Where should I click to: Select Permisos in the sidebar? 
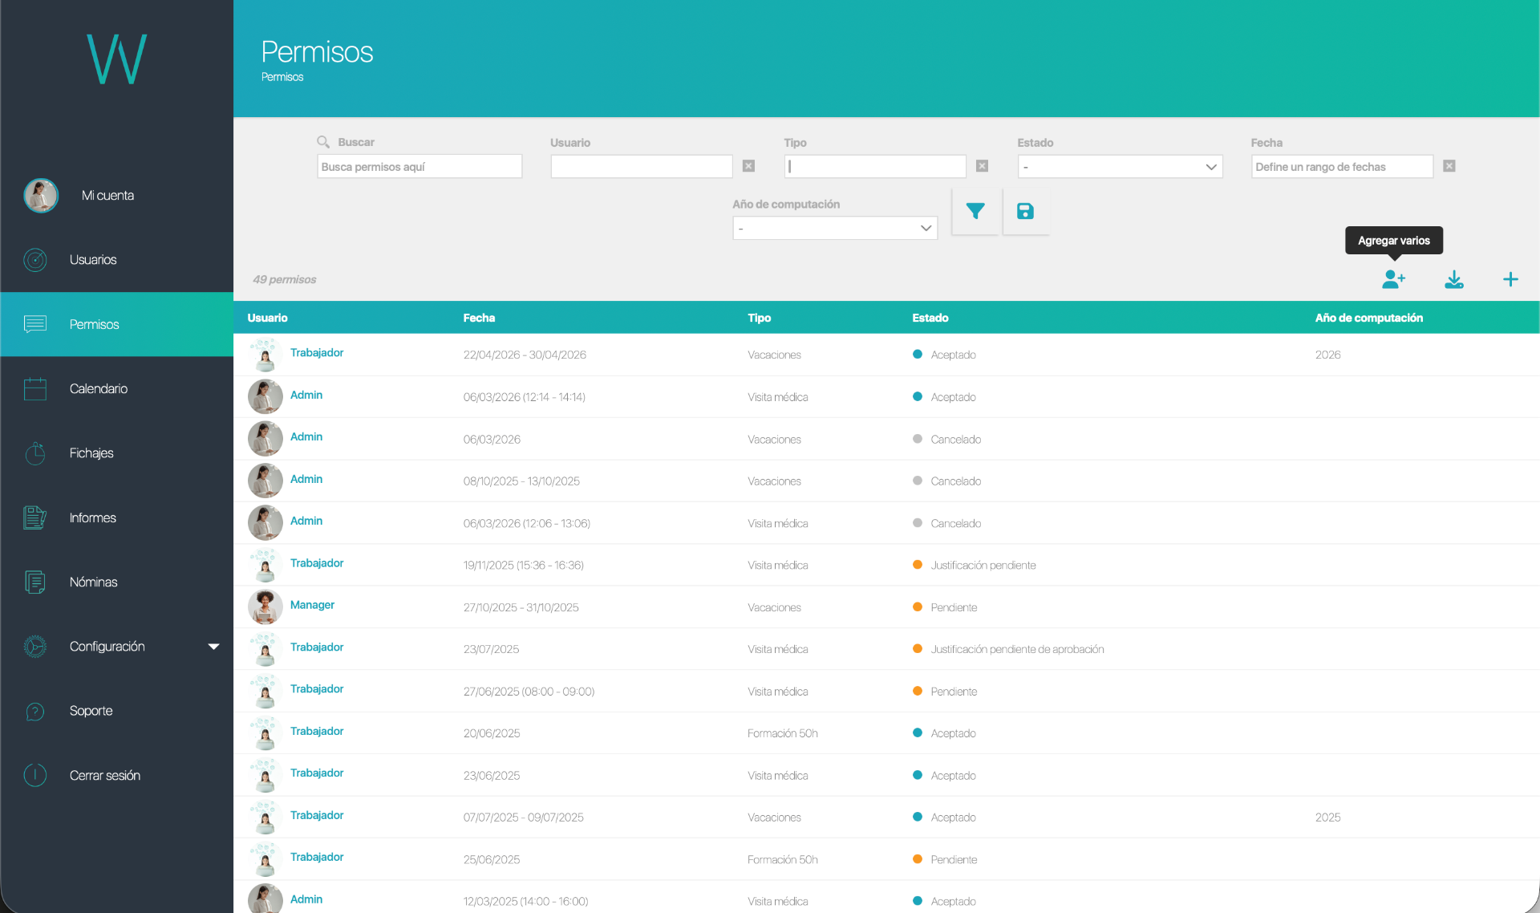pyautogui.click(x=116, y=324)
